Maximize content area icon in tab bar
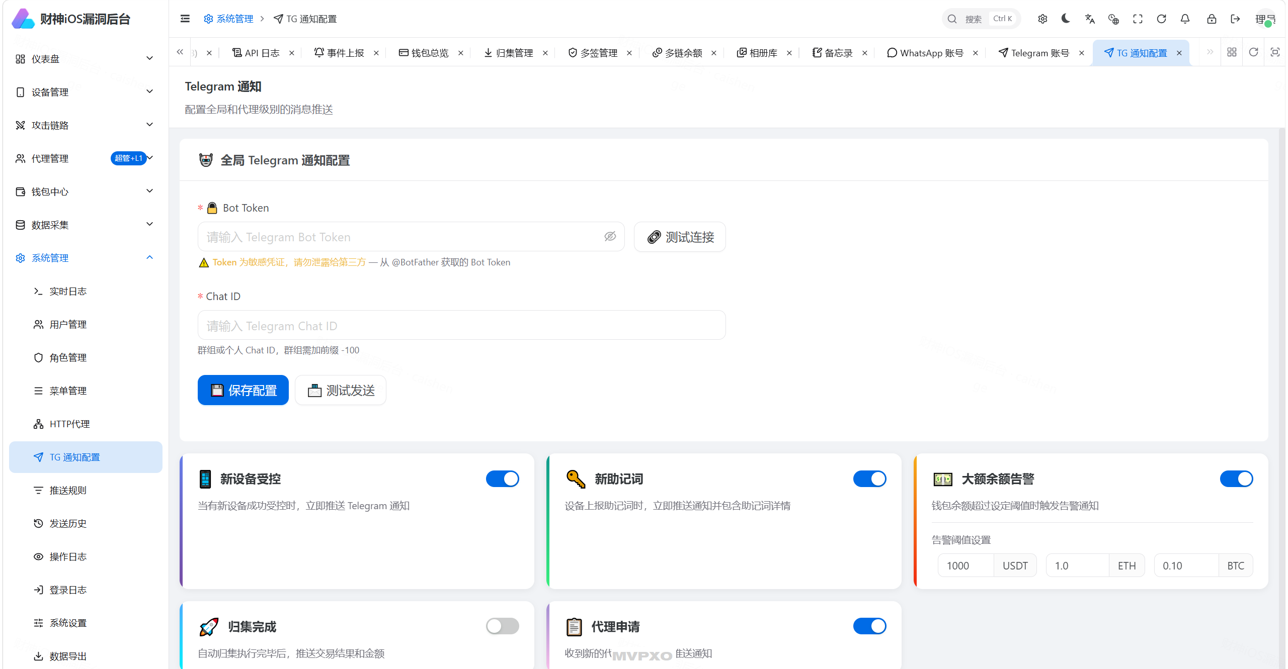 tap(1275, 52)
